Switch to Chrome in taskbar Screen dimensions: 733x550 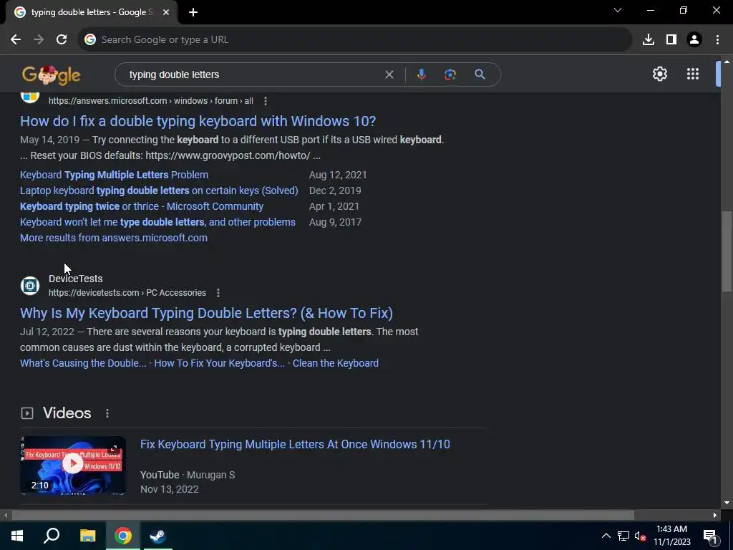point(123,536)
